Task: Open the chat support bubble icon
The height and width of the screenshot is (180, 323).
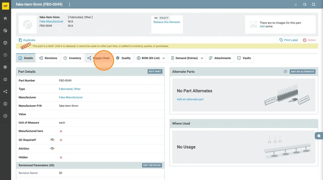Action: point(319,136)
